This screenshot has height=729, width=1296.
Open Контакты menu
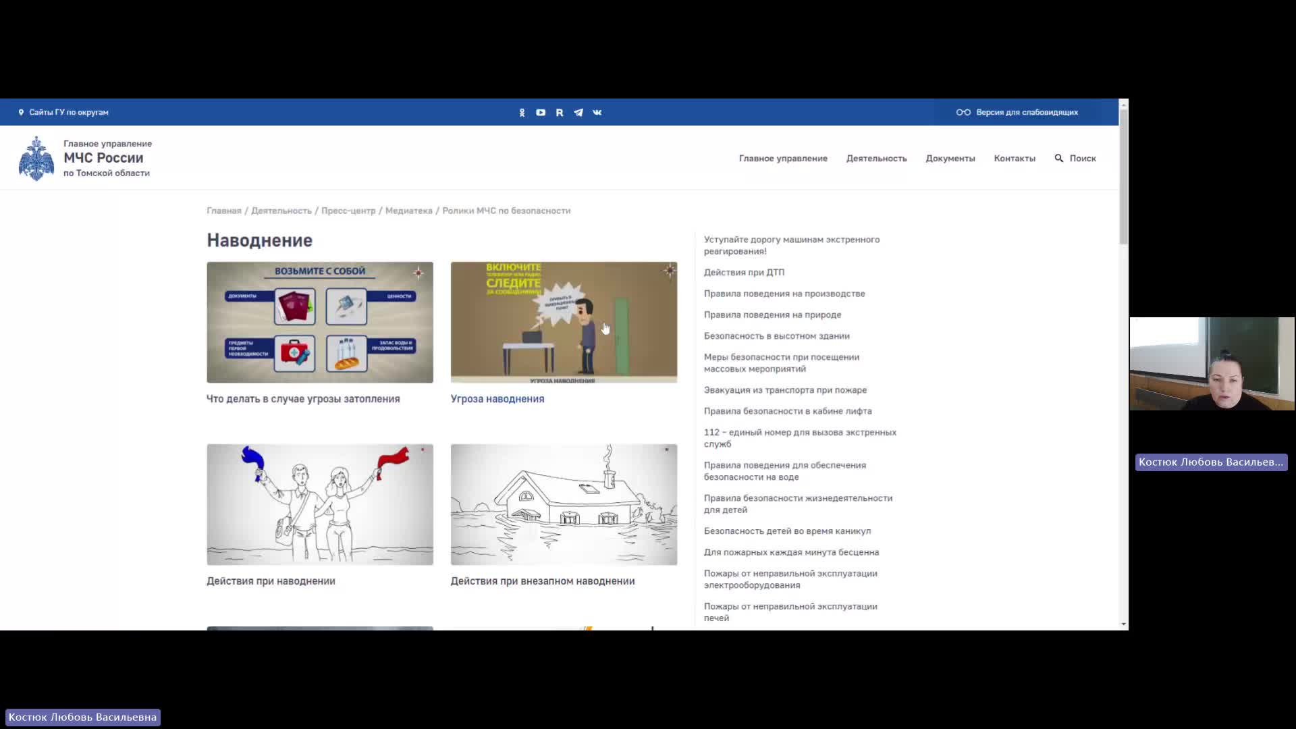1015,158
